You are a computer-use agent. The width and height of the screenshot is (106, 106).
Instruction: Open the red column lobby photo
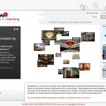tap(85, 67)
